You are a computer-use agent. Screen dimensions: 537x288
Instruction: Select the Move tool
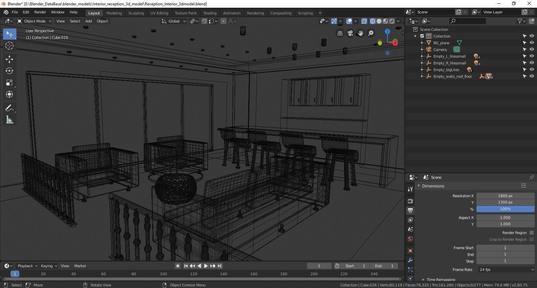9,59
